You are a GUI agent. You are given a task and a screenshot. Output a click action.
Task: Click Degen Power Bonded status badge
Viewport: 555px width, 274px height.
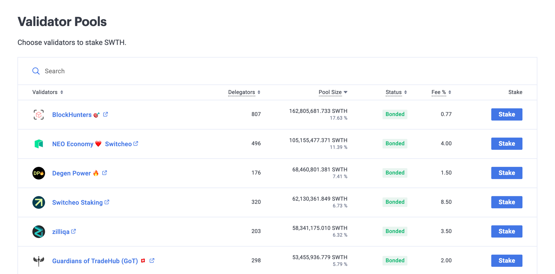[x=395, y=173]
